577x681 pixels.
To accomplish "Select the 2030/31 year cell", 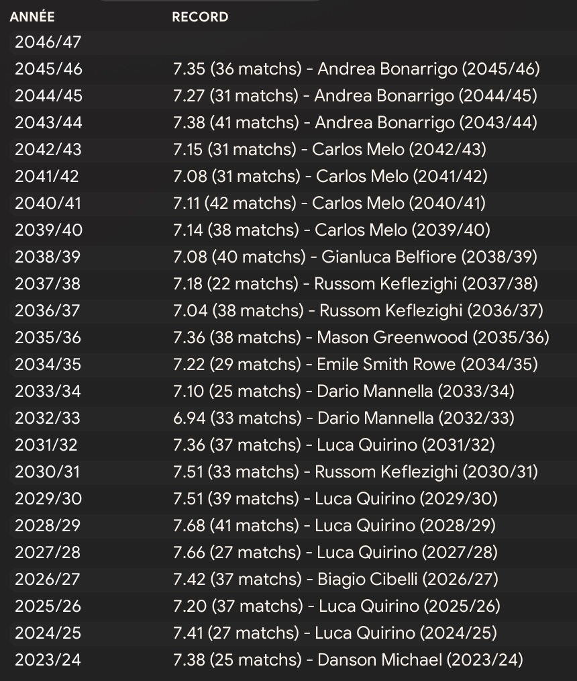I will (x=47, y=472).
